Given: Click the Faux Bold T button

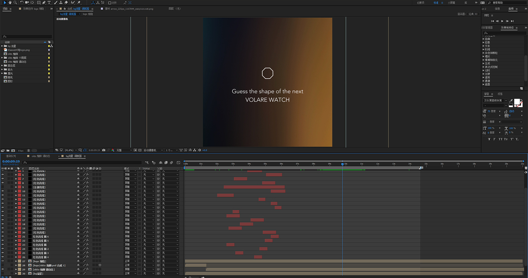Looking at the screenshot, I should [x=489, y=139].
